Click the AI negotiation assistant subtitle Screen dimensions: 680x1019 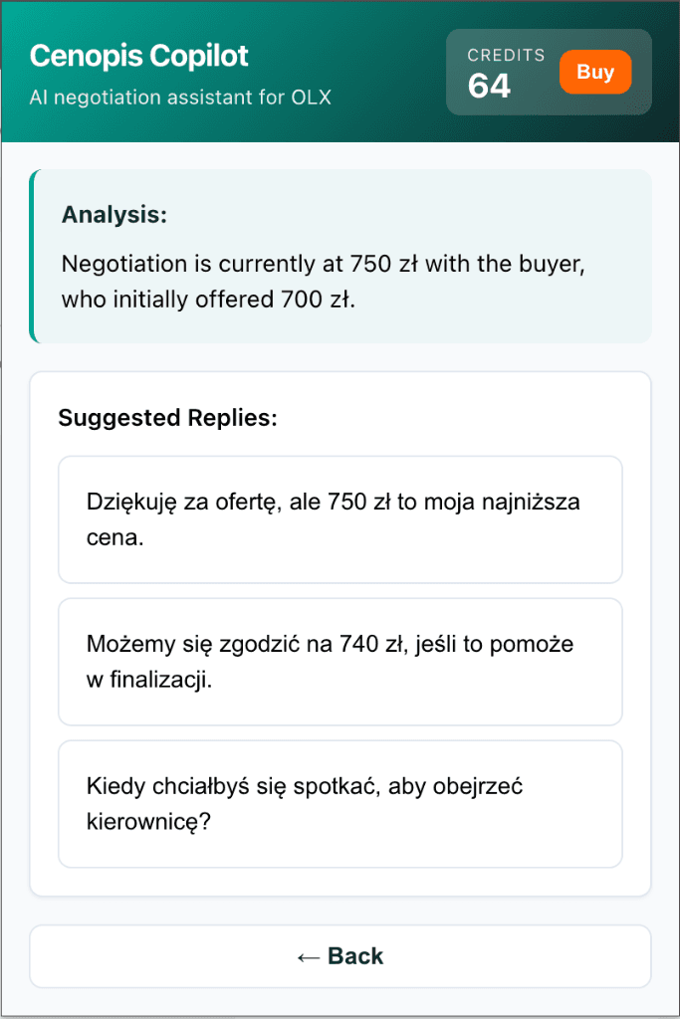[x=175, y=99]
